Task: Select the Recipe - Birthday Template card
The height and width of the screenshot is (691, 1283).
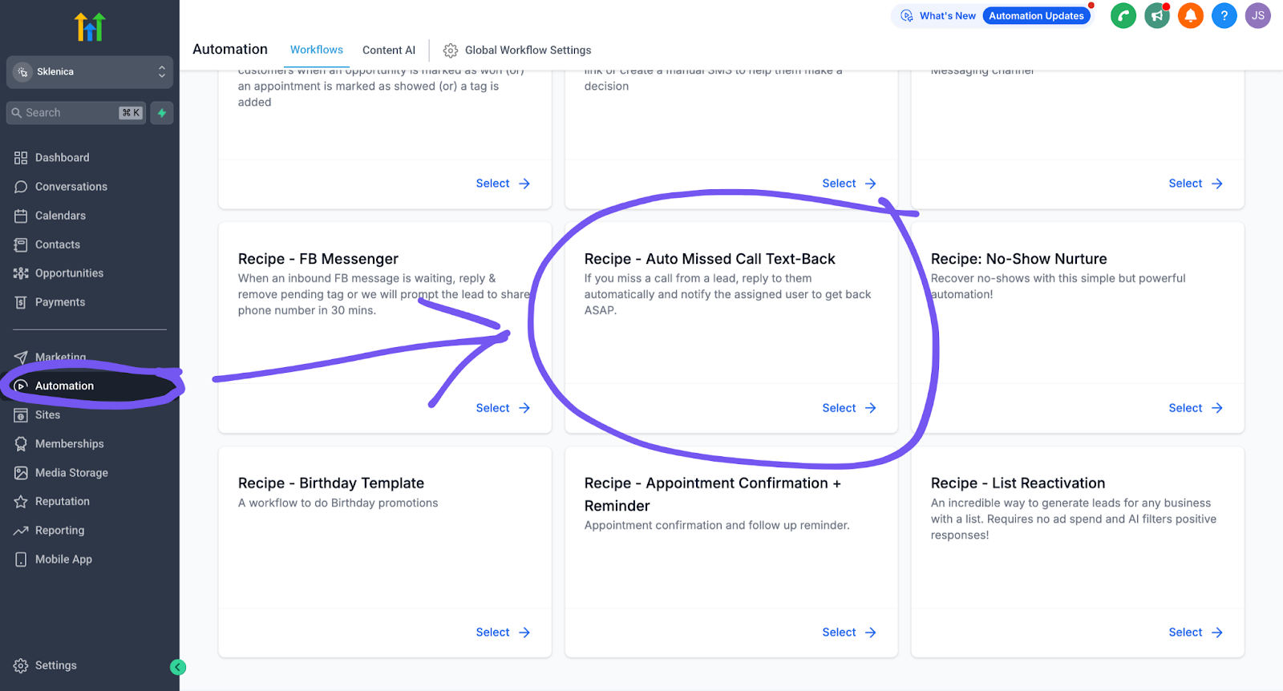Action: pos(503,632)
